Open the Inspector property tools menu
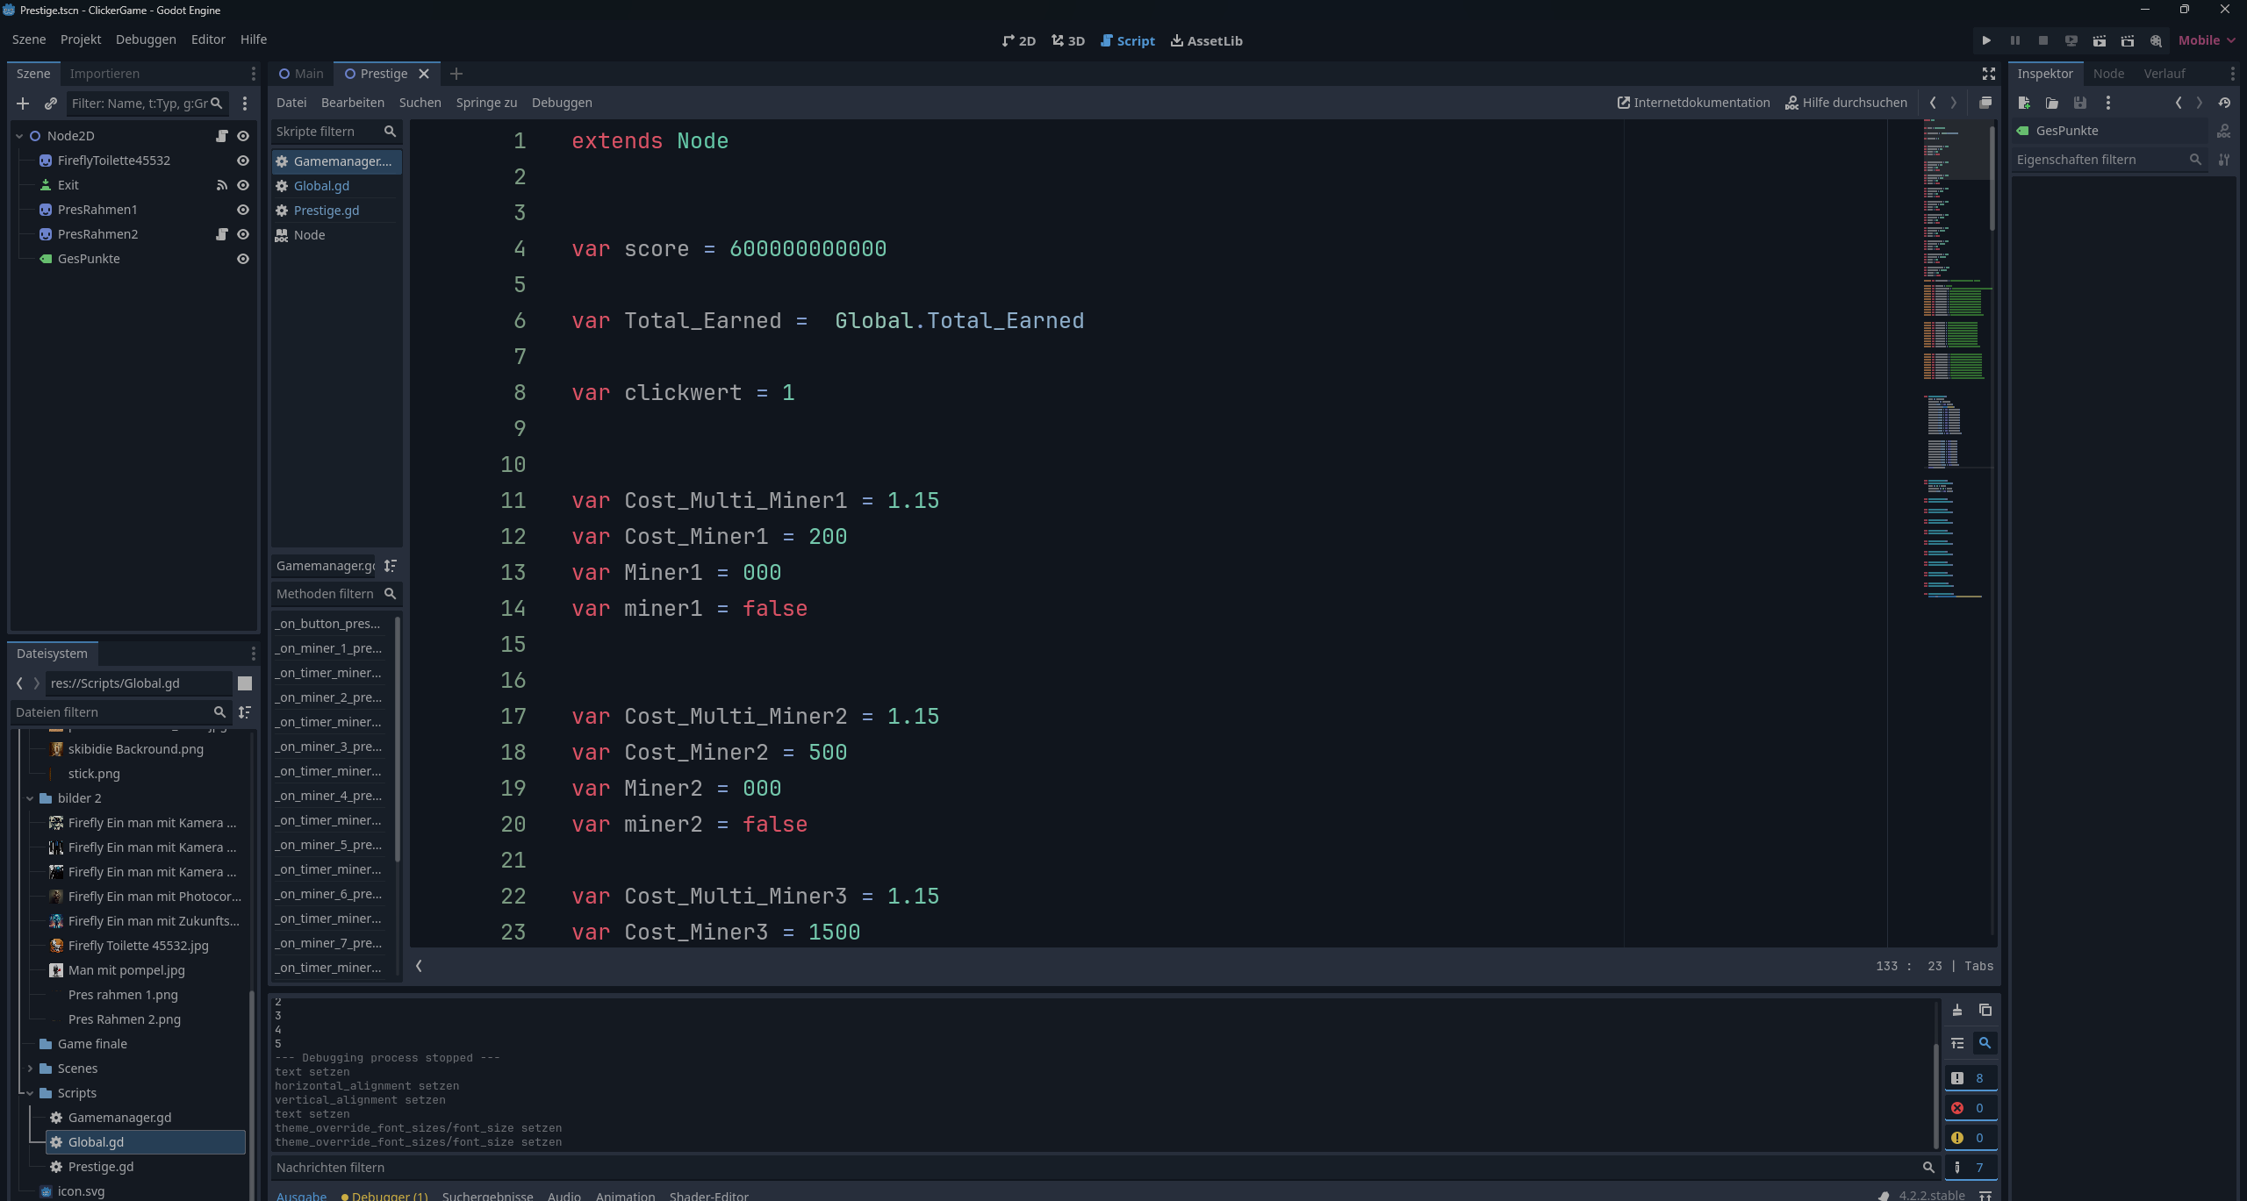2247x1201 pixels. pyautogui.click(x=2224, y=160)
